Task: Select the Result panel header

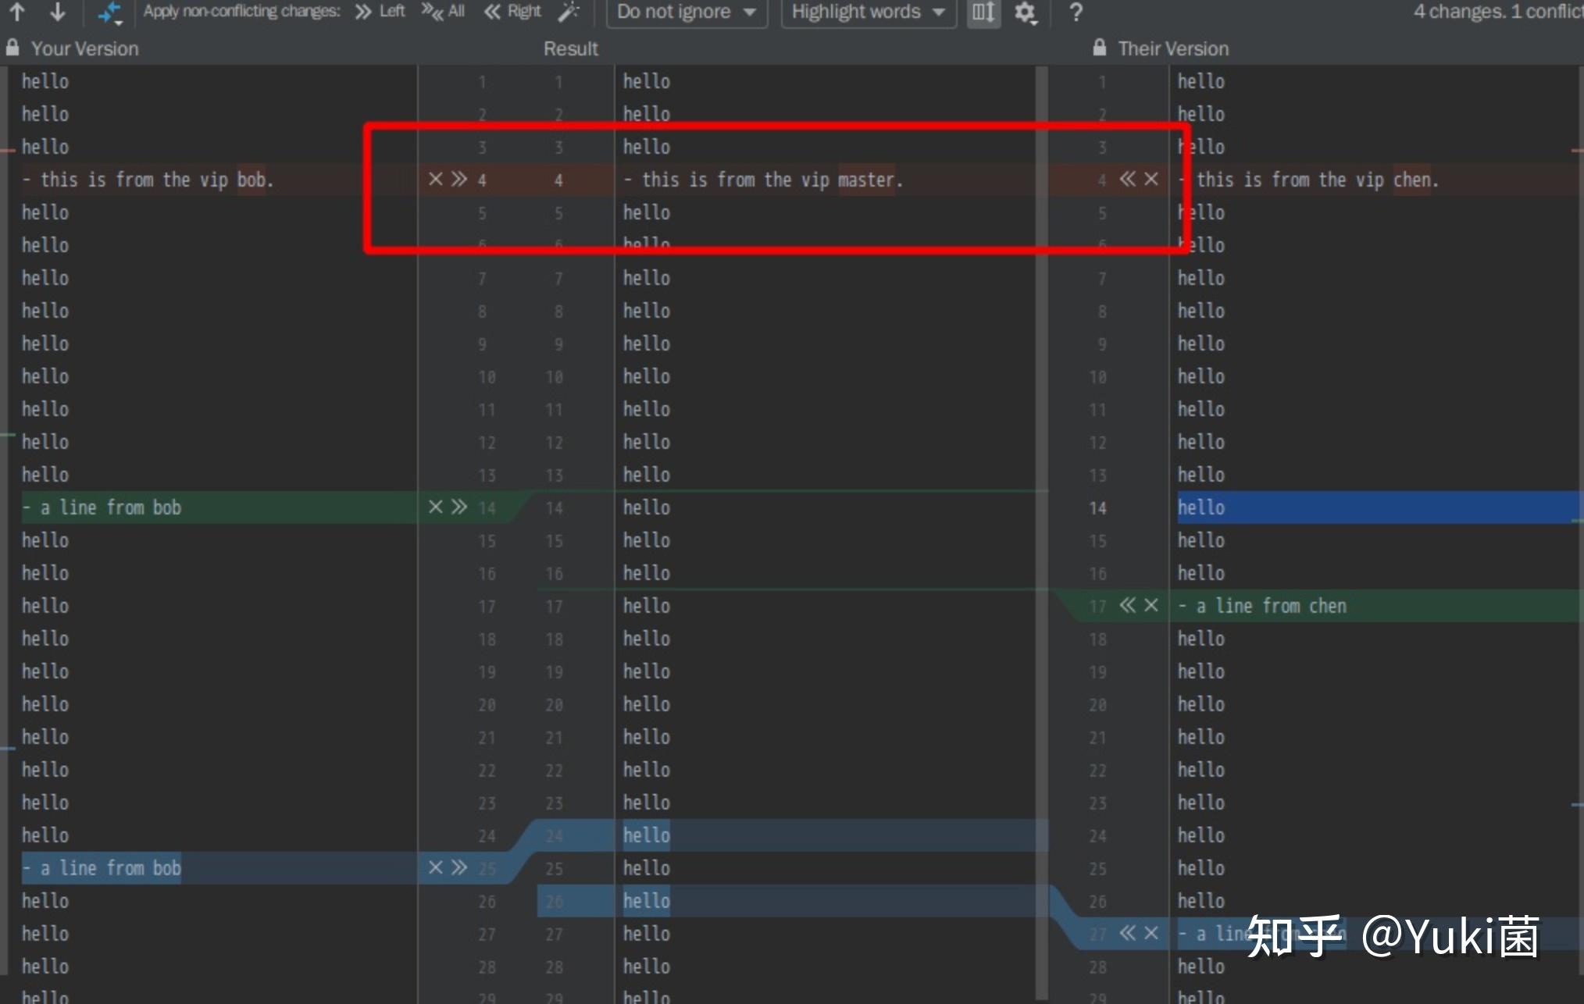Action: (x=569, y=48)
